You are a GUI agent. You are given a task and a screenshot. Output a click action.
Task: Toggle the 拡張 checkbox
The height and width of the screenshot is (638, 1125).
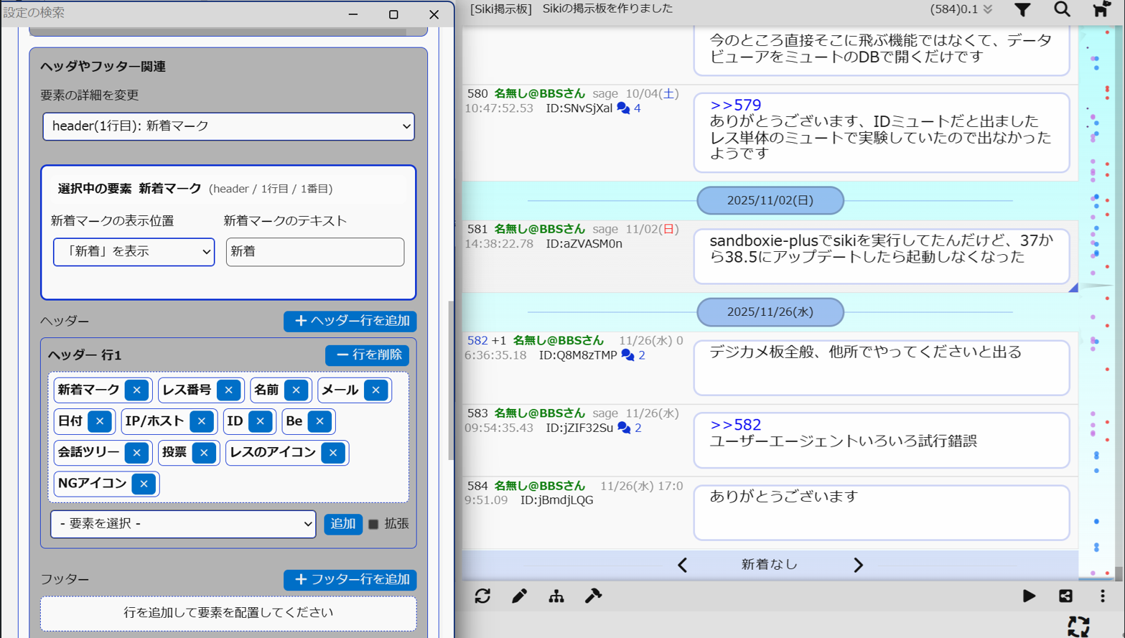coord(373,525)
